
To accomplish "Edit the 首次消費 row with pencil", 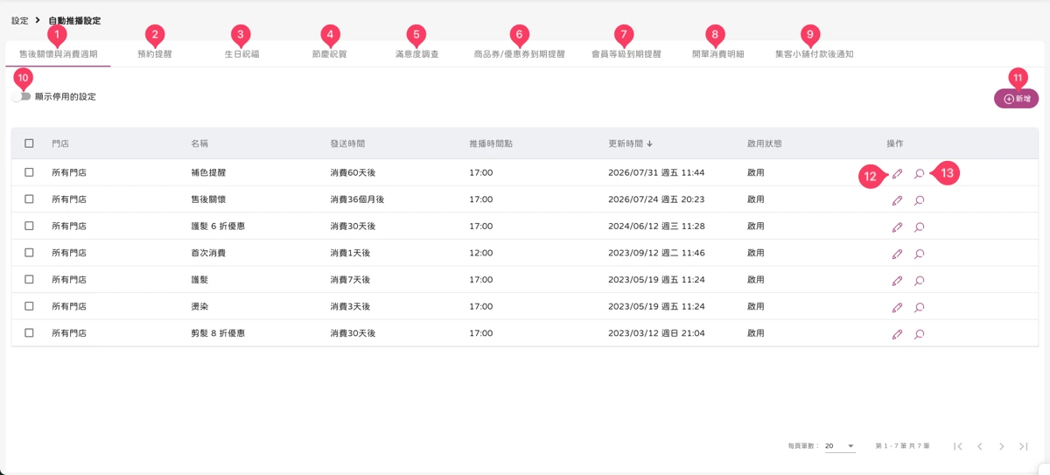I will [x=897, y=254].
